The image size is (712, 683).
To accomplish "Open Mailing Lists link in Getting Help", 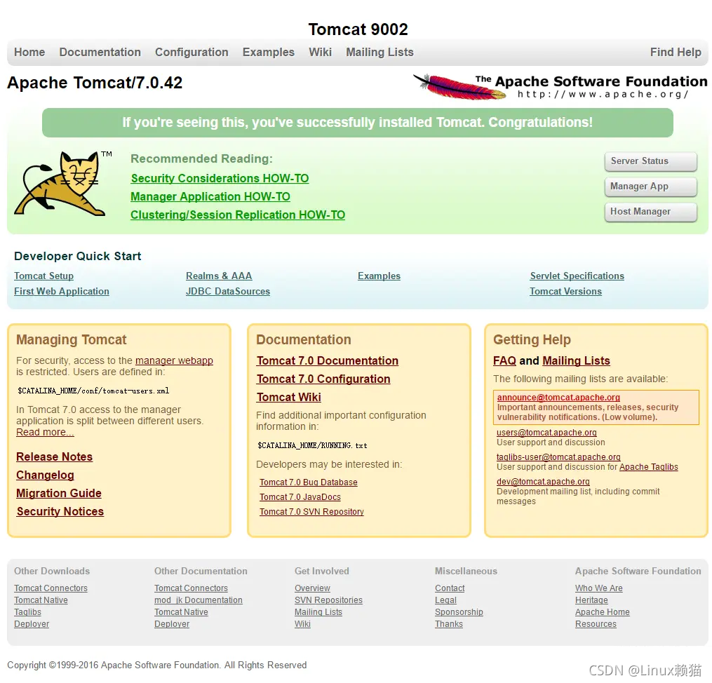I will (x=576, y=361).
